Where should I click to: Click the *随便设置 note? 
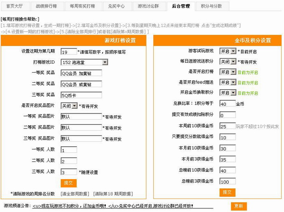(88, 172)
